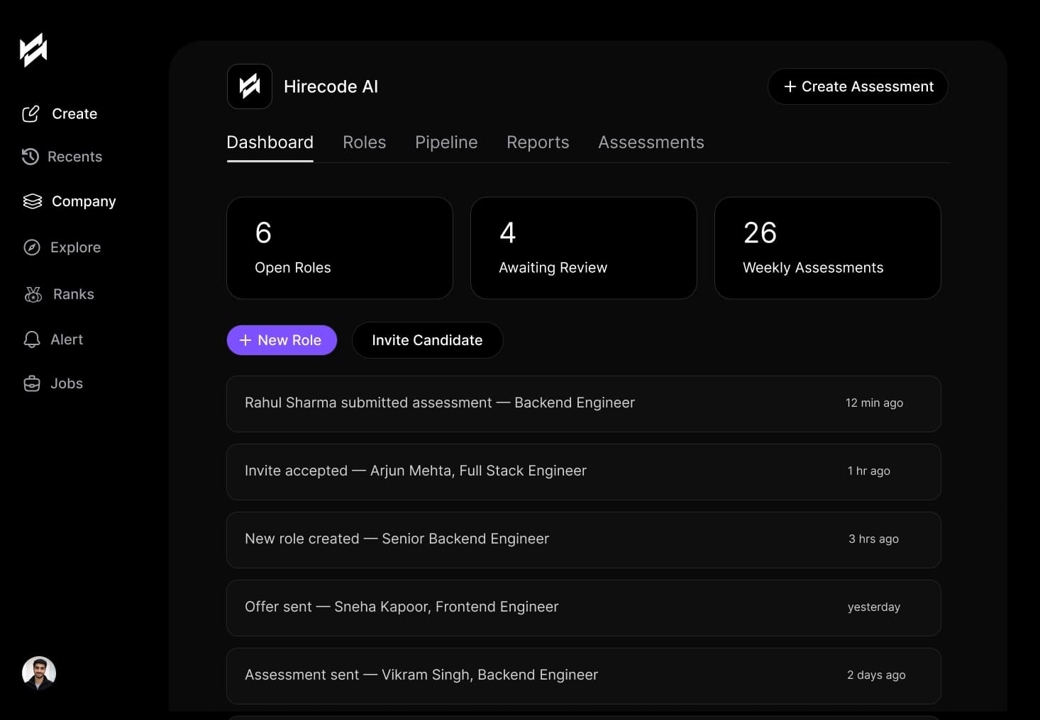Image resolution: width=1040 pixels, height=720 pixels.
Task: Select the Create label in the sidebar
Action: coord(74,114)
